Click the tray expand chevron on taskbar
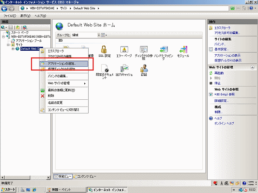258x193 pixels. pos(234,190)
